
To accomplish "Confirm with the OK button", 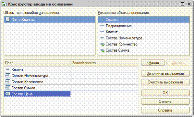I will click(165, 93).
